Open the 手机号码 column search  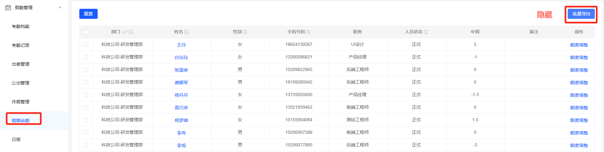308,32
